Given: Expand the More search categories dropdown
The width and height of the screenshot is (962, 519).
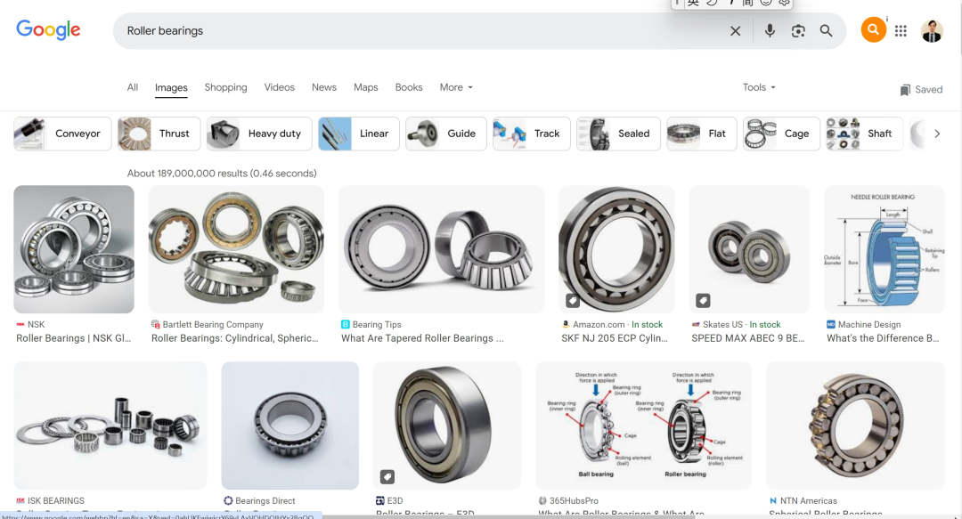Looking at the screenshot, I should (x=456, y=87).
